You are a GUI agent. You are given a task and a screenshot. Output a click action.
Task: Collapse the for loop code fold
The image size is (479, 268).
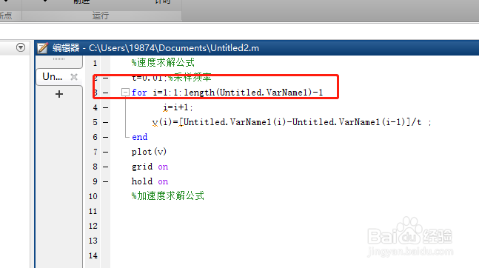pos(125,93)
